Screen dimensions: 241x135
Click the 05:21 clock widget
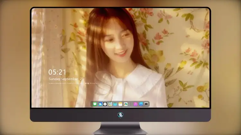pos(57,72)
